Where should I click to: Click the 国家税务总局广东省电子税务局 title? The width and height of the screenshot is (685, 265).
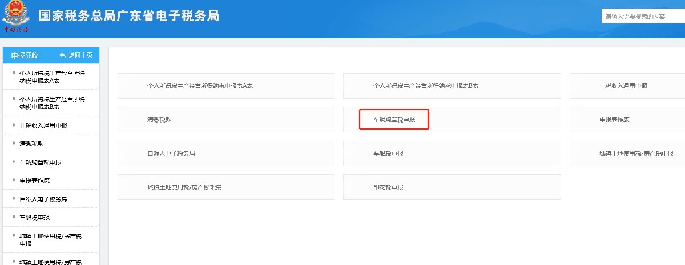point(129,16)
